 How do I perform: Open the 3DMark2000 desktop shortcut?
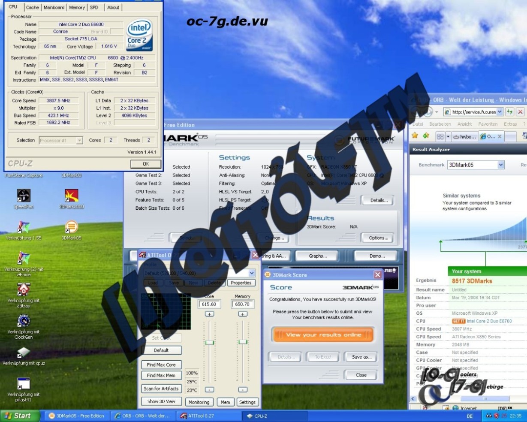point(72,199)
